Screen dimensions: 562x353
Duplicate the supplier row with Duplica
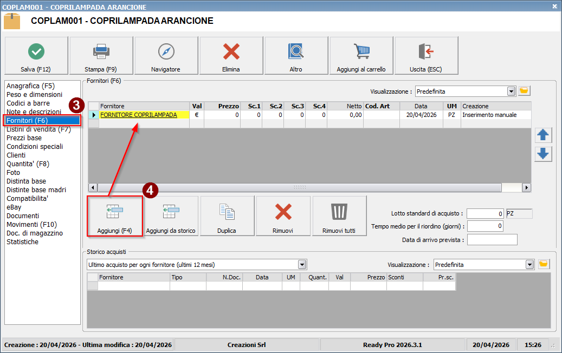point(227,216)
